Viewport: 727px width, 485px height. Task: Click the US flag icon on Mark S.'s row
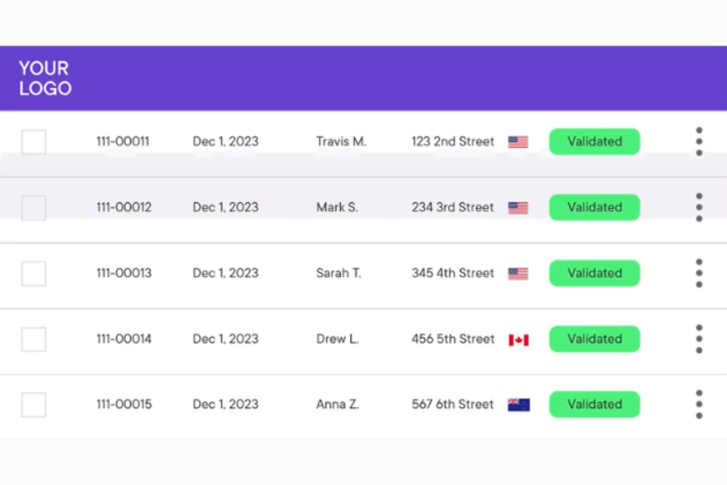tap(517, 207)
